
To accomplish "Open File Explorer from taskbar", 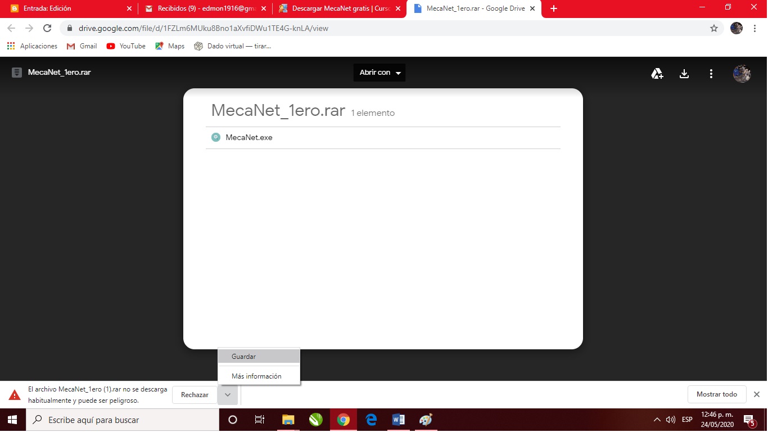I will click(x=288, y=420).
